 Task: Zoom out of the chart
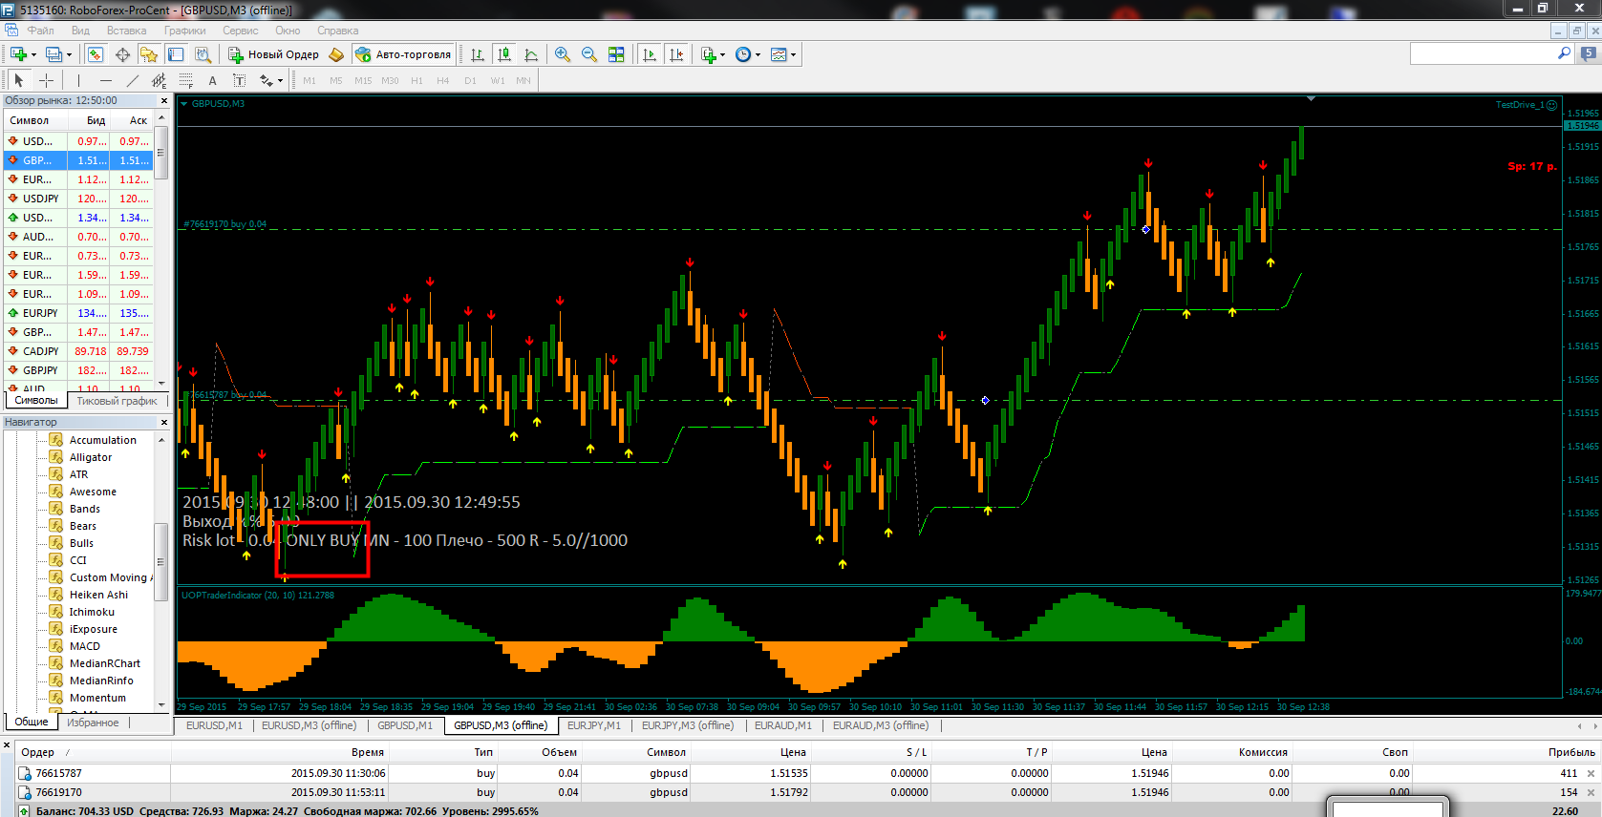point(589,54)
